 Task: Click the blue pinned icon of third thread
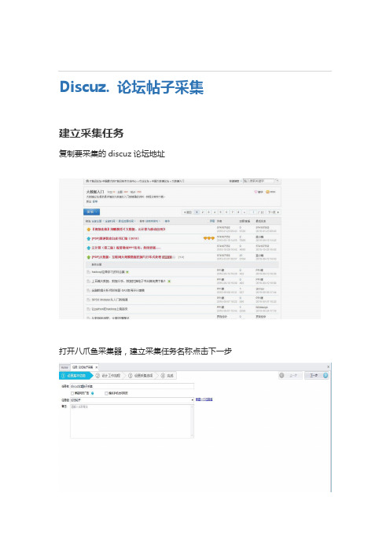tap(89, 248)
